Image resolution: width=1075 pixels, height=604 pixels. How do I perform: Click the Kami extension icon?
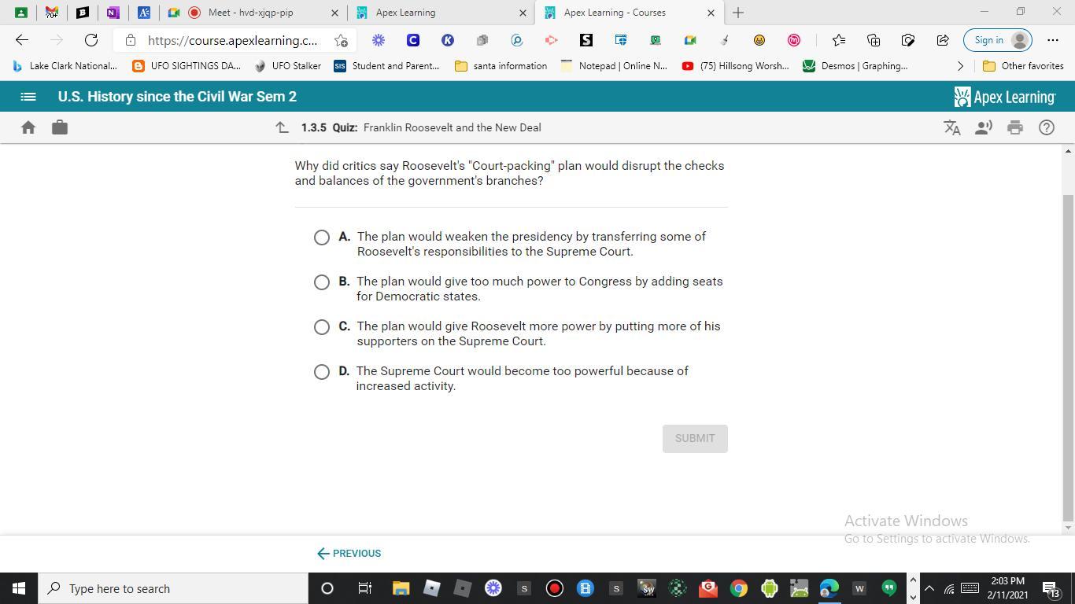tap(448, 40)
